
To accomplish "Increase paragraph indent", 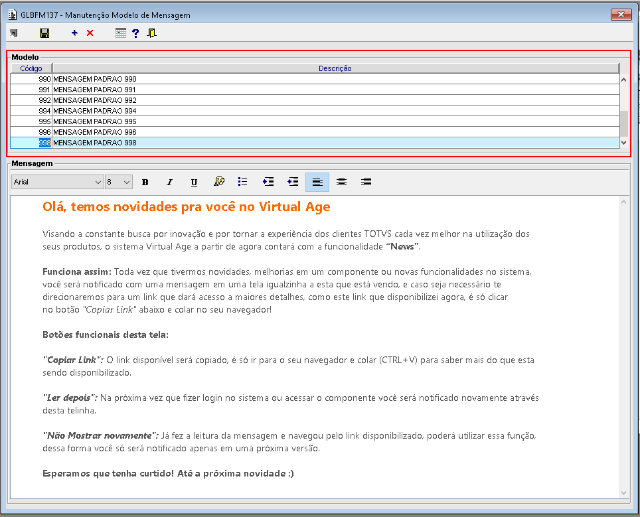I will pyautogui.click(x=268, y=182).
